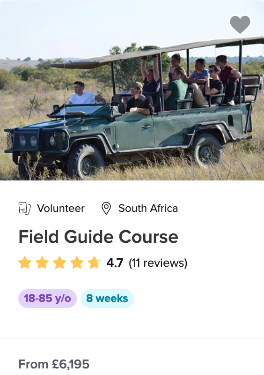
Task: Open the 11 reviews link
Action: click(158, 263)
